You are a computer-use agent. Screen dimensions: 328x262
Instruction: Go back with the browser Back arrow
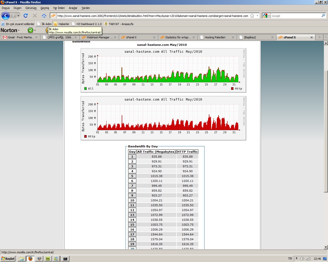click(6, 16)
